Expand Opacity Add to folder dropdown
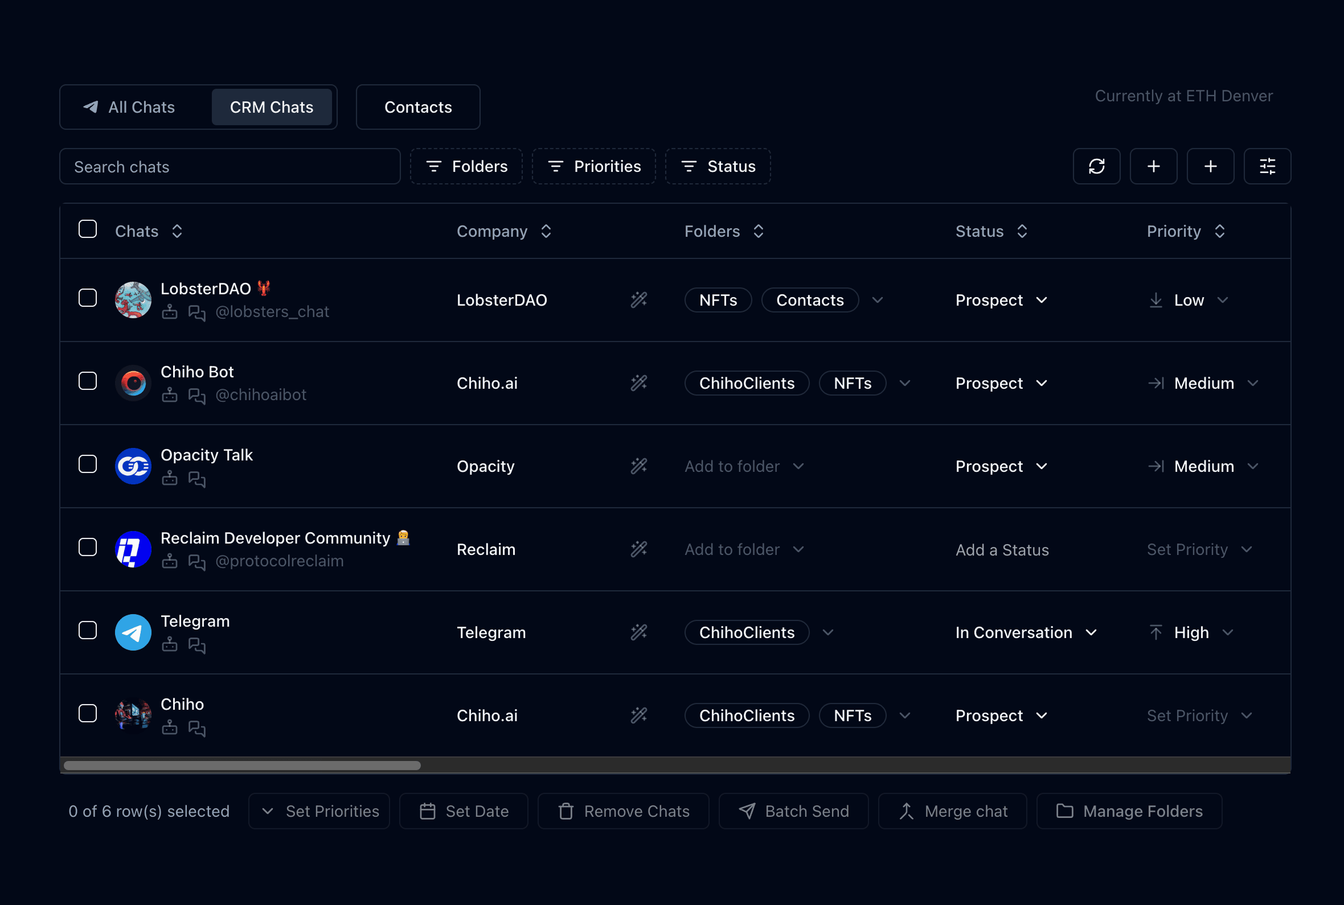This screenshot has width=1344, height=905. pos(744,466)
